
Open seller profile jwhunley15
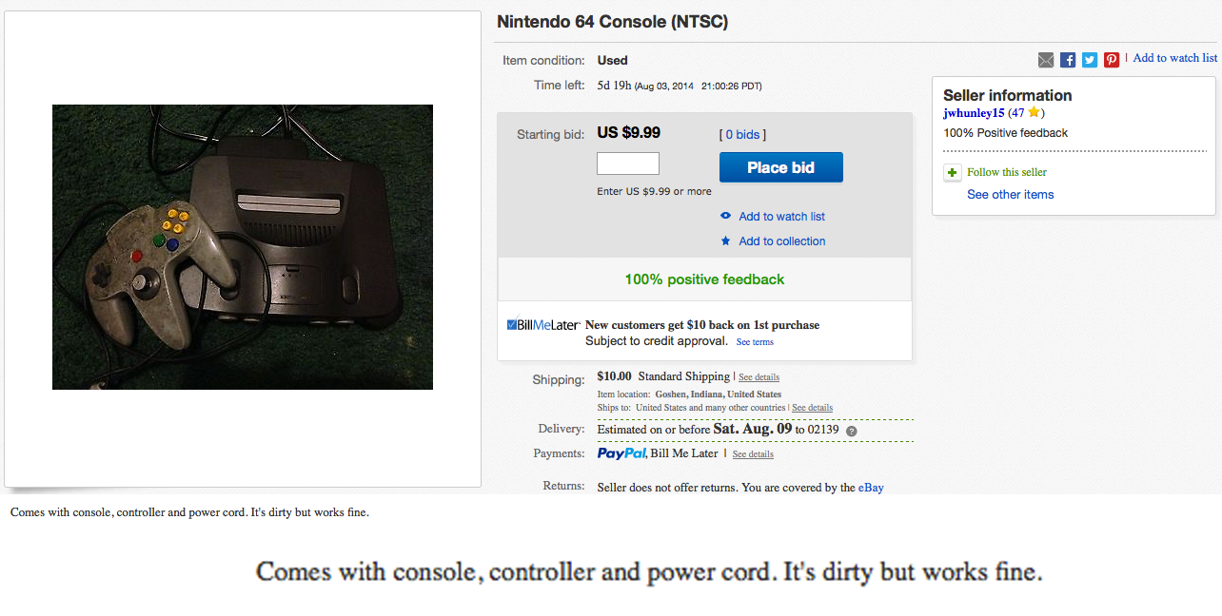pyautogui.click(x=974, y=113)
